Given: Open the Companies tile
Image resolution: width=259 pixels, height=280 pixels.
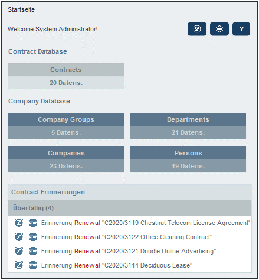Looking at the screenshot, I should click(66, 159).
